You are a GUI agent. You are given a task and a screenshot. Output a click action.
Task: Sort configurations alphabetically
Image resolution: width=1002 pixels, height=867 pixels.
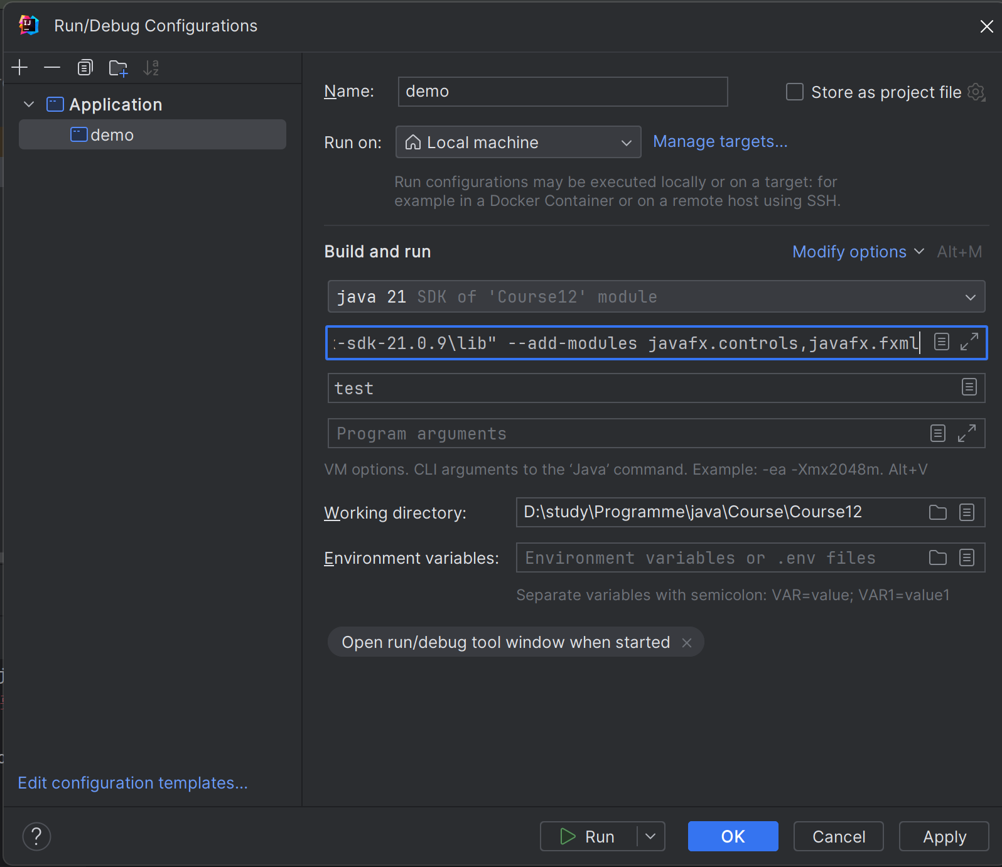pyautogui.click(x=151, y=68)
